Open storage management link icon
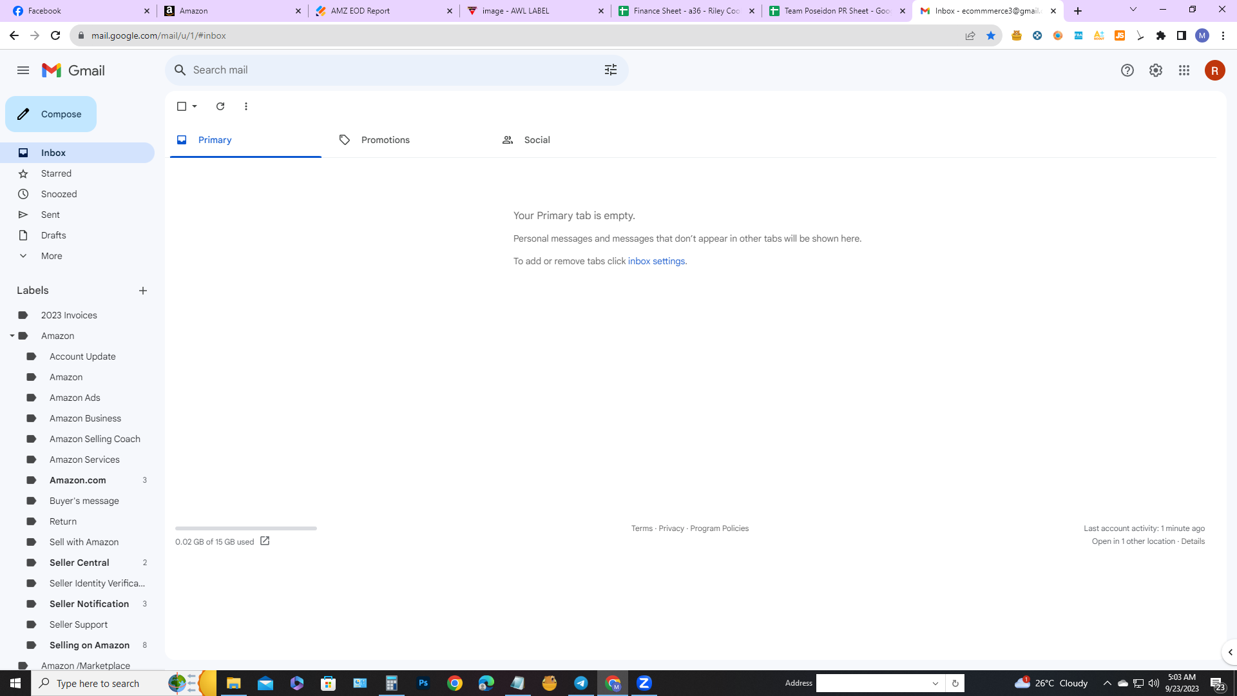This screenshot has width=1237, height=696. (265, 541)
